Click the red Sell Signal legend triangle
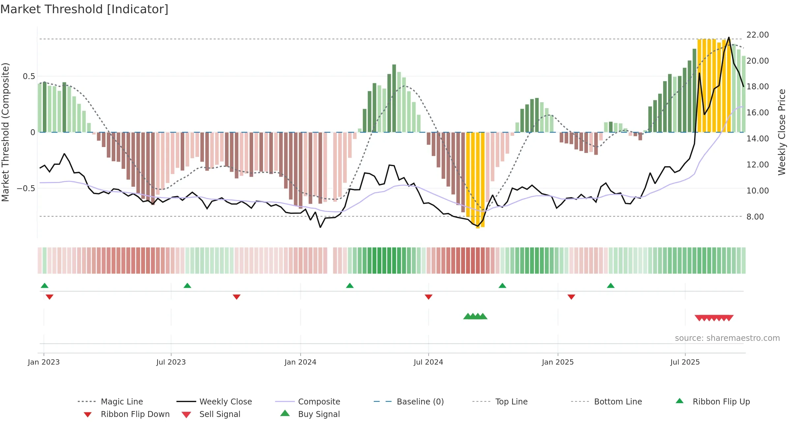The height and width of the screenshot is (445, 791). tap(186, 415)
